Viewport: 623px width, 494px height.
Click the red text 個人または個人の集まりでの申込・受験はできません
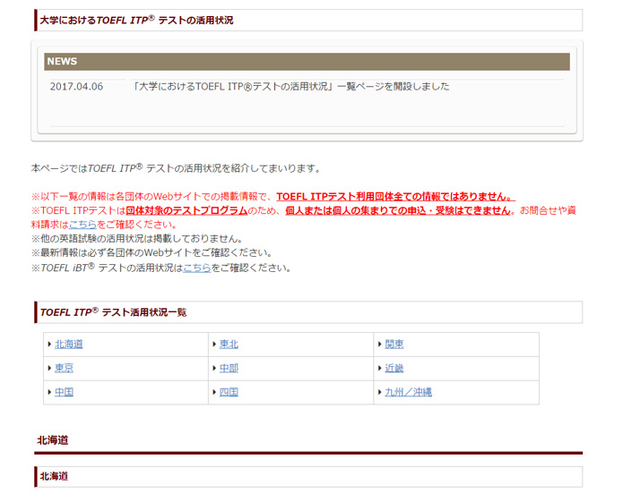[398, 210]
